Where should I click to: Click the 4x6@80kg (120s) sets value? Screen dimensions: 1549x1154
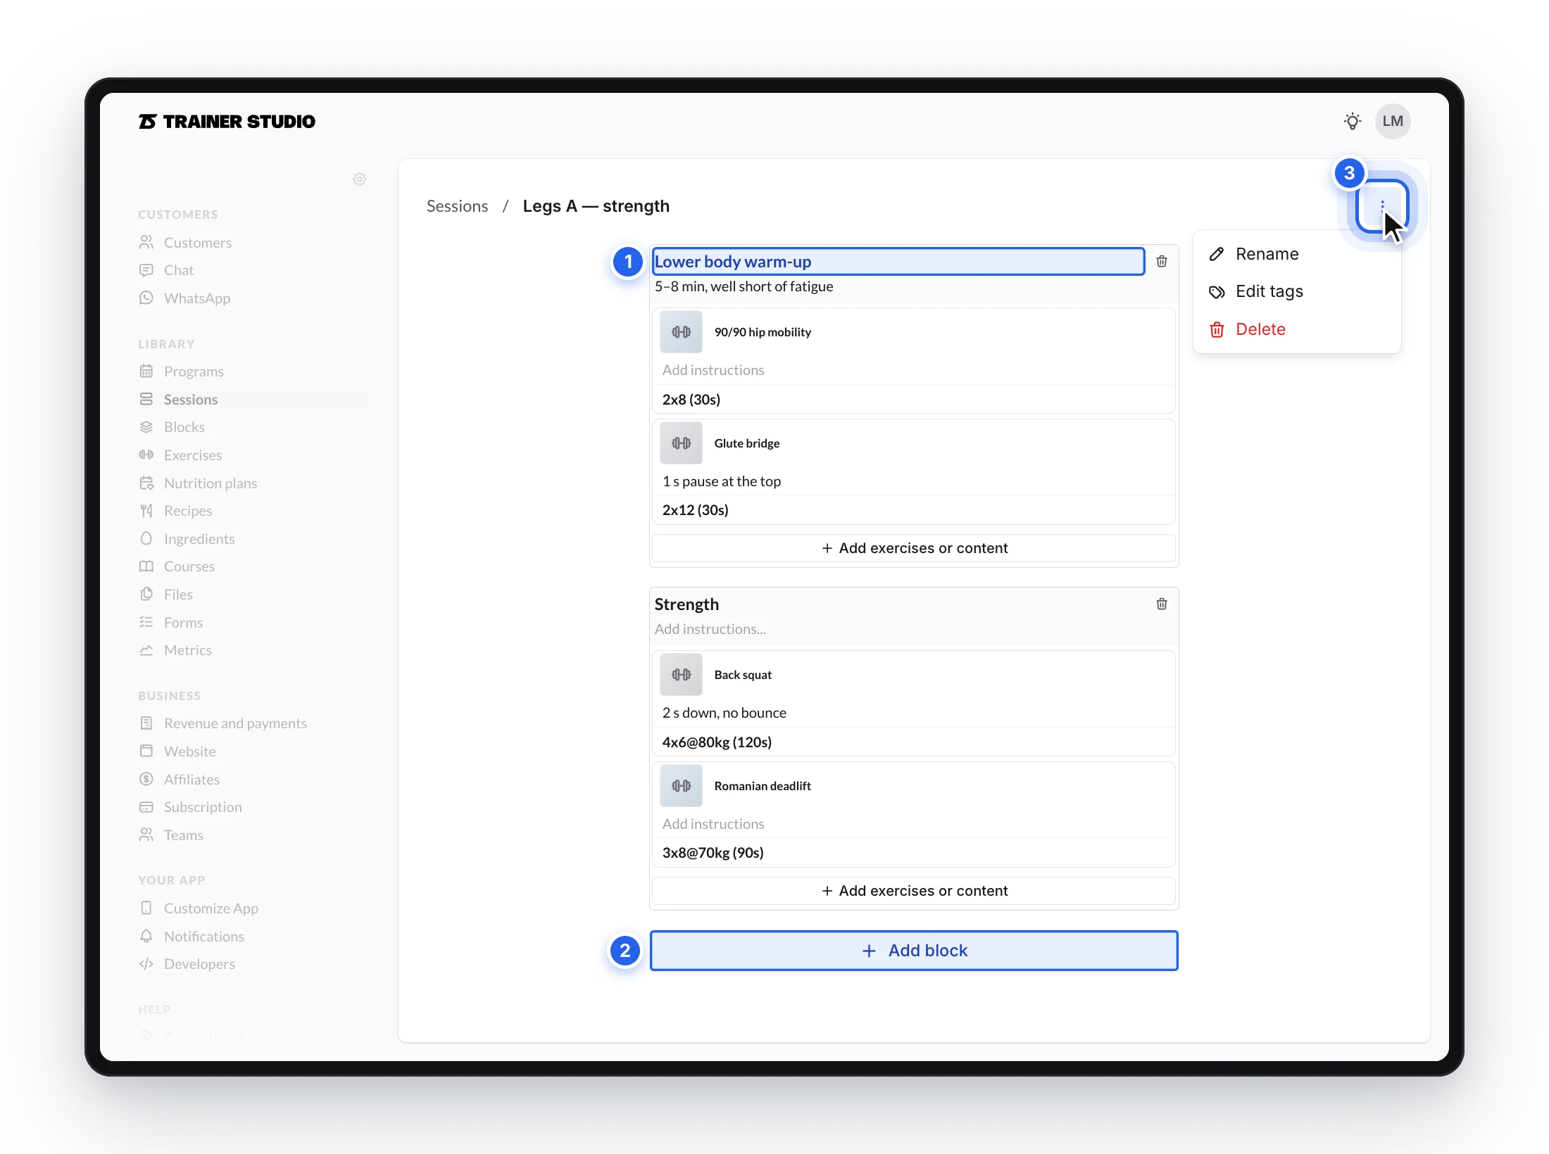pos(717,742)
